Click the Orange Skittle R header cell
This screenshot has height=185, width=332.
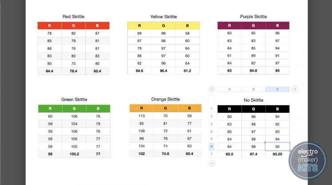point(142,108)
